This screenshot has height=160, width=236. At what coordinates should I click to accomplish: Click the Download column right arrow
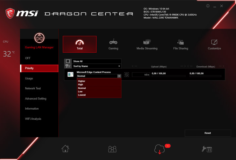click(x=222, y=66)
